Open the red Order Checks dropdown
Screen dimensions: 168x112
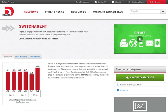[156, 2]
